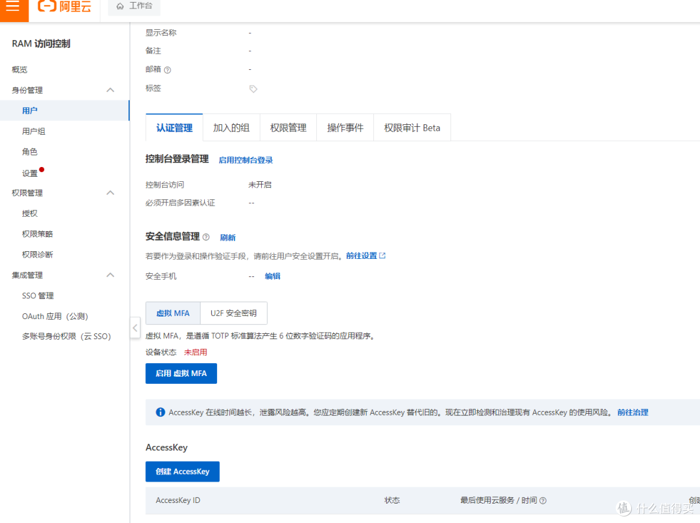Select 用户 in the sidebar

click(65, 111)
